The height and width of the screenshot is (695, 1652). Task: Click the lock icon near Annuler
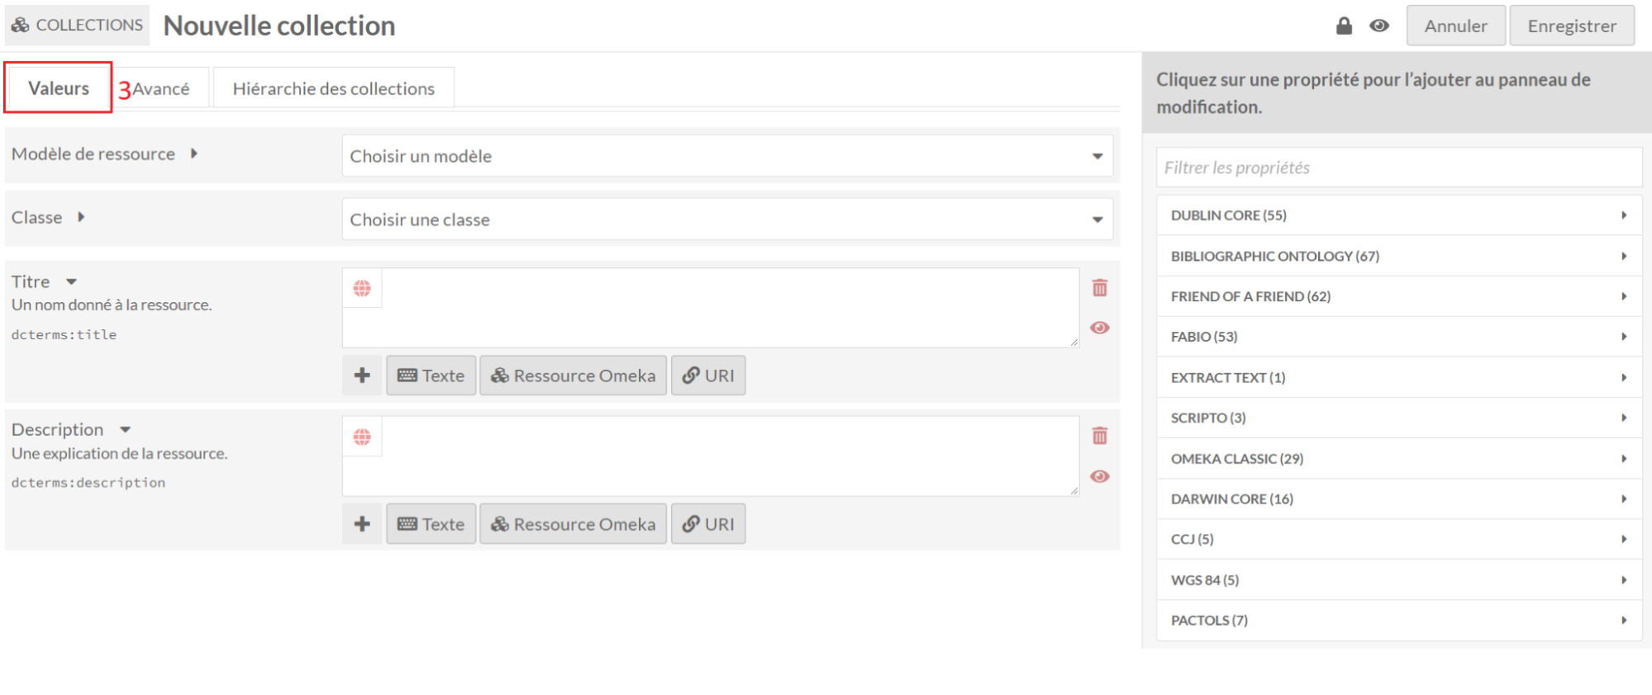coord(1344,26)
